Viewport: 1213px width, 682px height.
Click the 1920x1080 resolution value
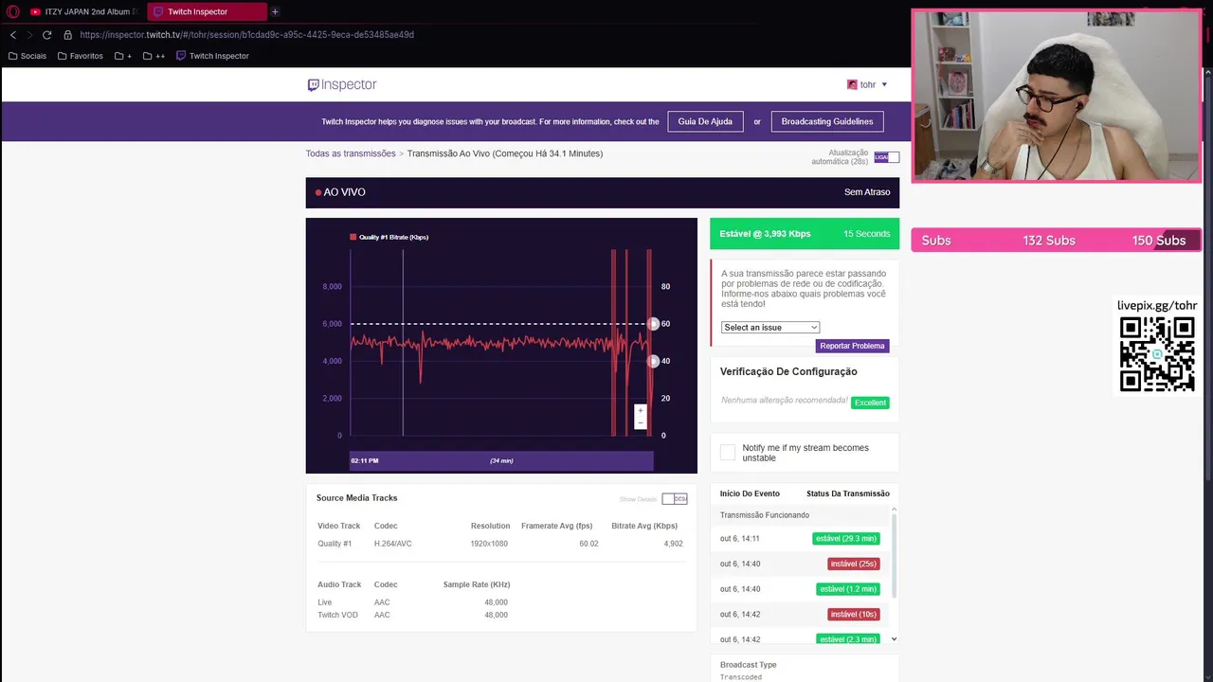(489, 544)
